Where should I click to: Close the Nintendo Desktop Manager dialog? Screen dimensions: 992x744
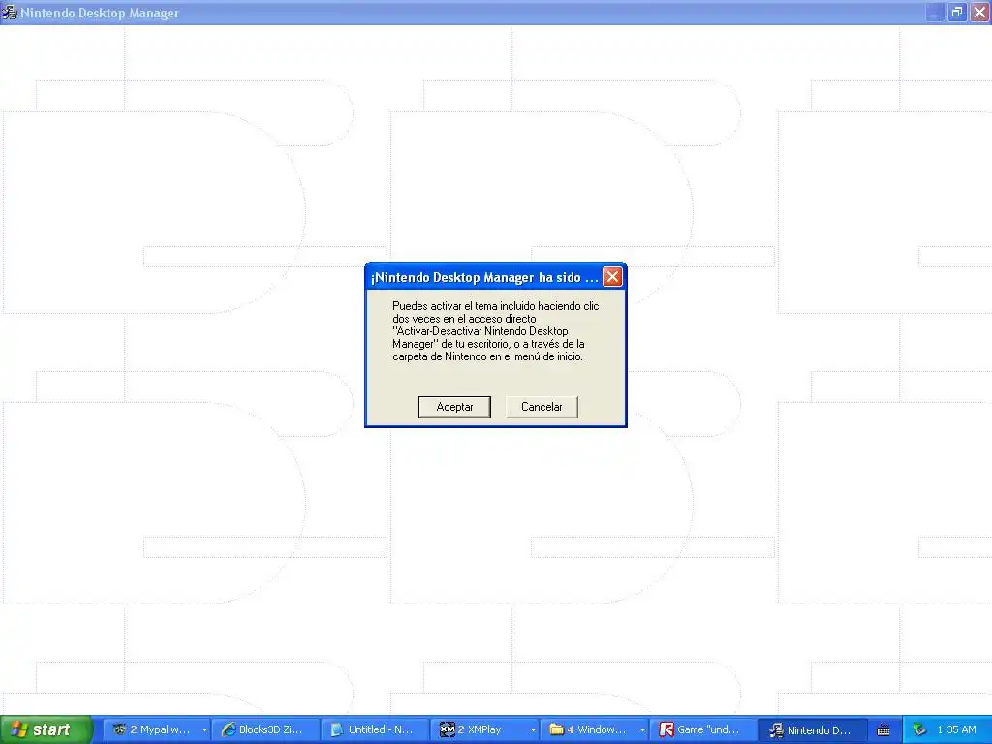coord(612,276)
